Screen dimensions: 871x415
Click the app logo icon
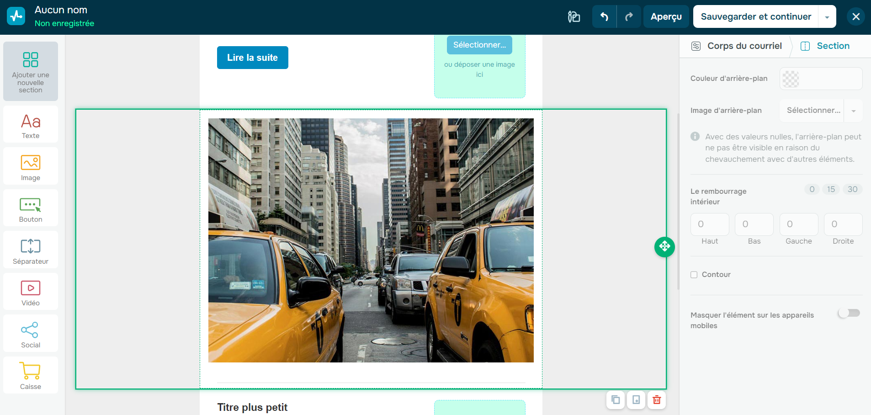16,16
